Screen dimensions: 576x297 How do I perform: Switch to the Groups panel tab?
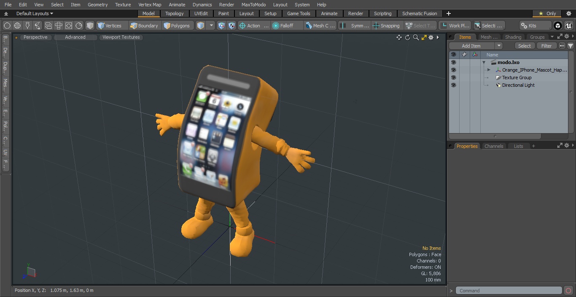tap(537, 37)
